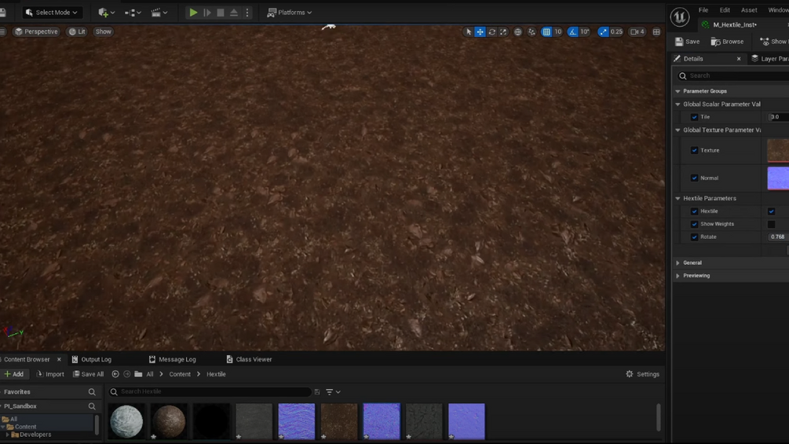Image resolution: width=789 pixels, height=444 pixels.
Task: Collapse Global Texture Parameter Values section
Action: (x=678, y=130)
